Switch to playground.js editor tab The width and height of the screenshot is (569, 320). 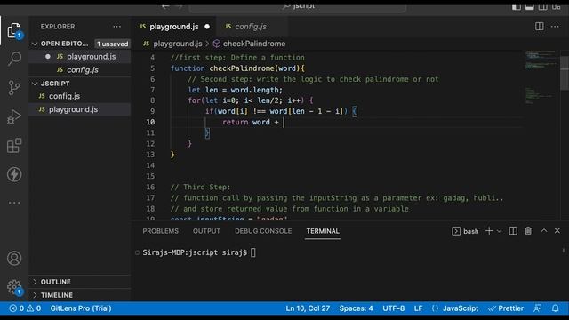[174, 27]
